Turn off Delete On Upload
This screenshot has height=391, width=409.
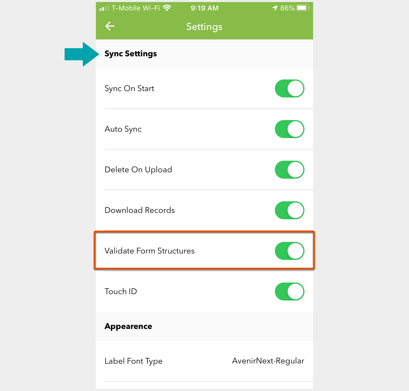289,170
